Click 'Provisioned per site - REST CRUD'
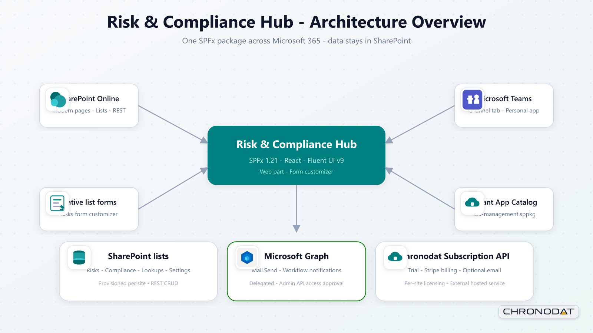This screenshot has height=333, width=593. point(138,283)
